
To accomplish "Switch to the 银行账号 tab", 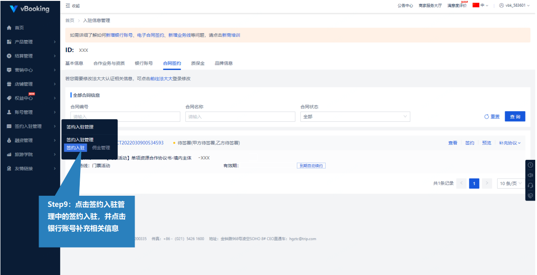I will tap(144, 63).
